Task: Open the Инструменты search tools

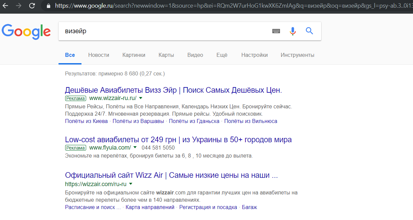Action: pyautogui.click(x=297, y=55)
